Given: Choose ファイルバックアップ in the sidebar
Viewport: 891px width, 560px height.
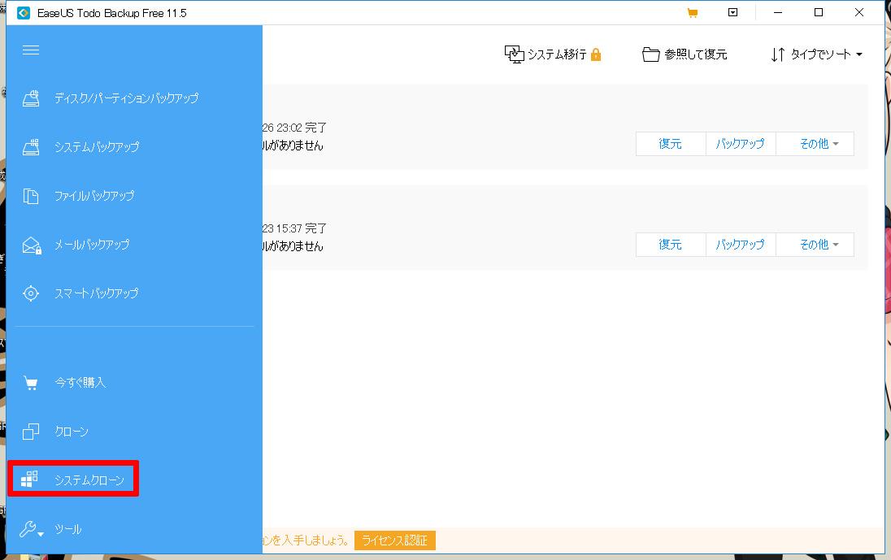Looking at the screenshot, I should 94,196.
